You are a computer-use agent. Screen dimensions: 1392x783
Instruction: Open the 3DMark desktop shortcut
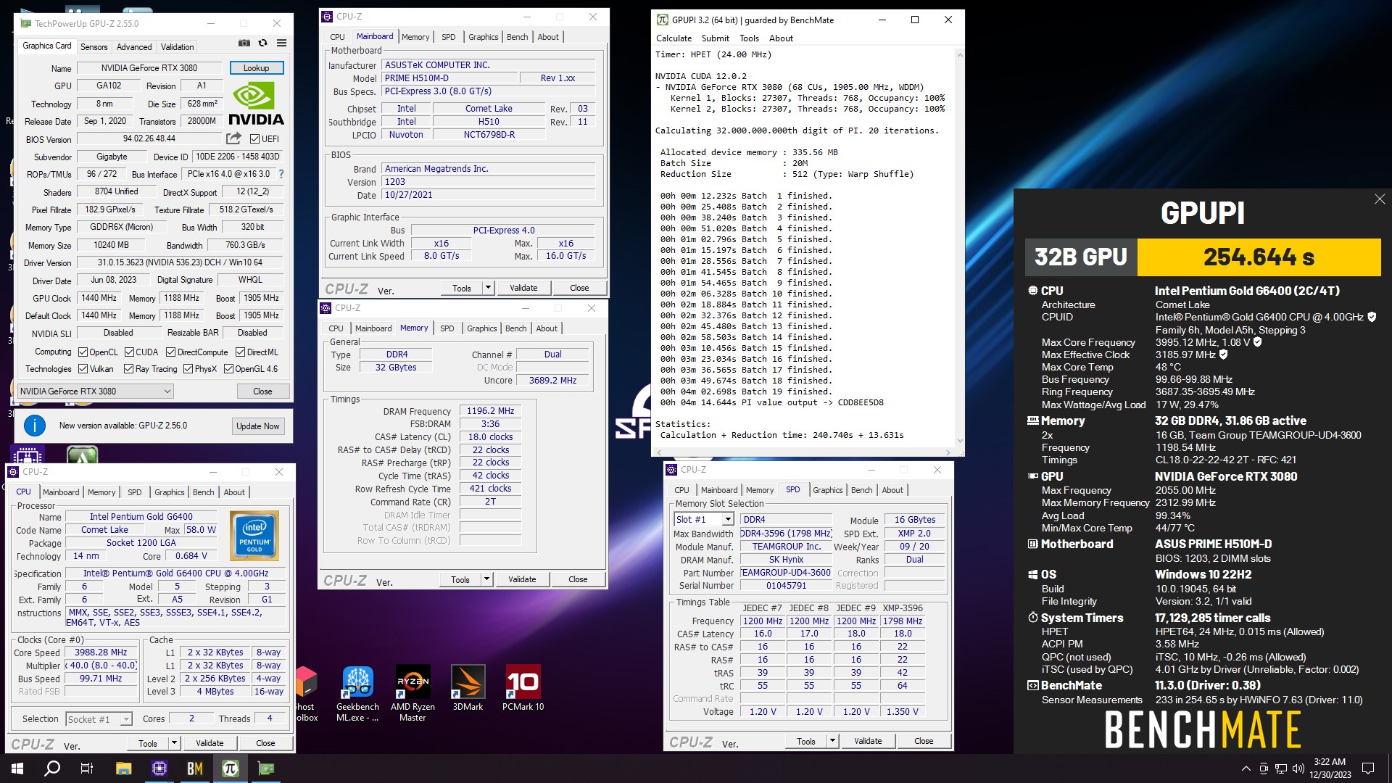click(468, 689)
